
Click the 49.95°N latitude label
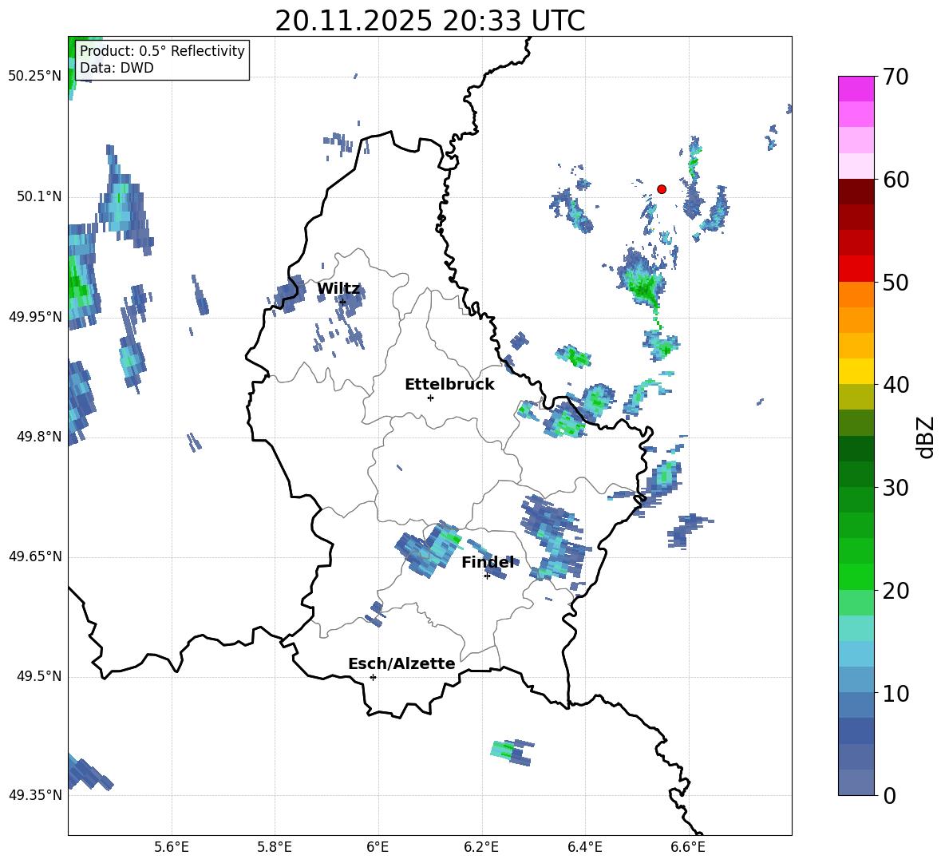tap(35, 317)
